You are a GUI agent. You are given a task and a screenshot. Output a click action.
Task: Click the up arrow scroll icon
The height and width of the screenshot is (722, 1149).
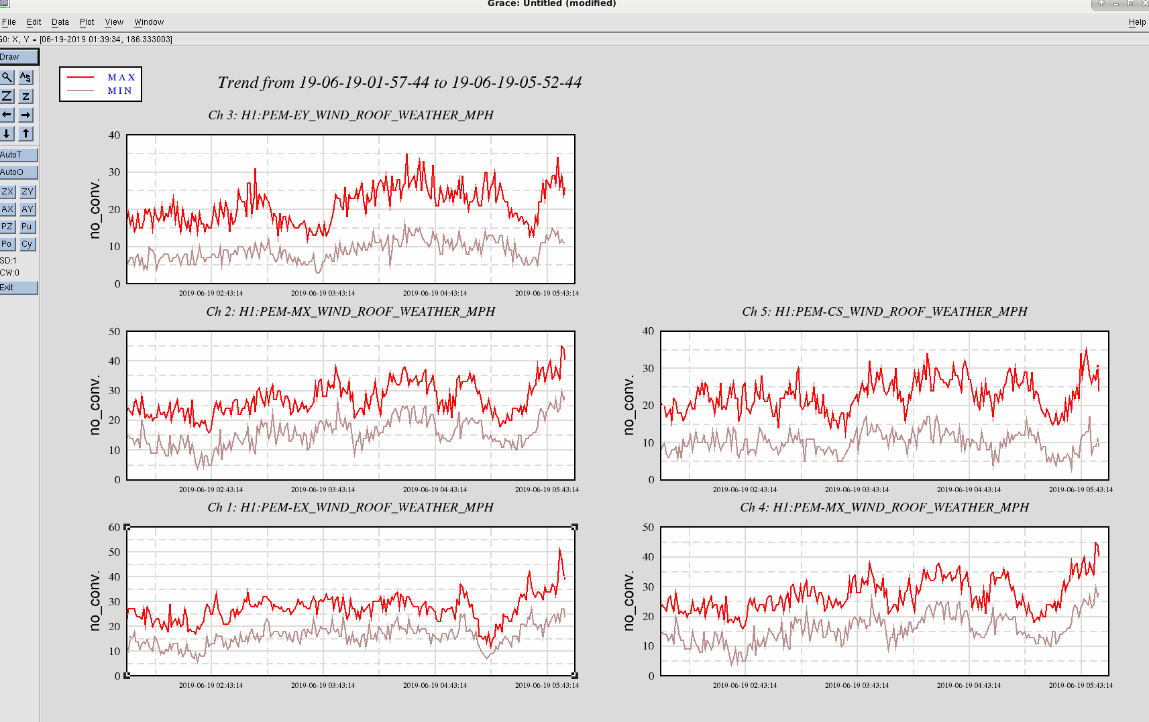(x=25, y=133)
